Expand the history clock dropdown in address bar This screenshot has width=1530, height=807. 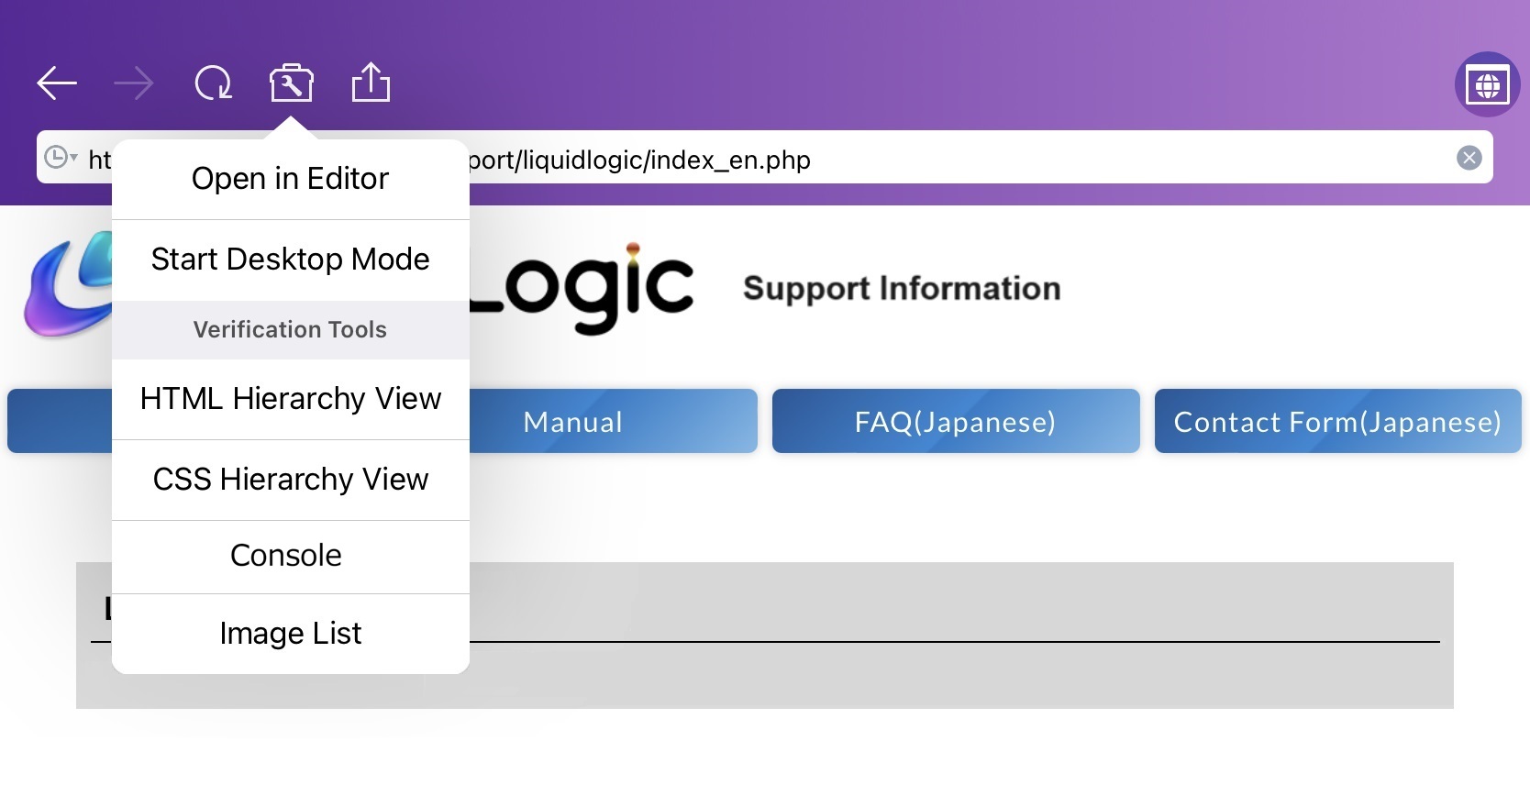(x=61, y=157)
